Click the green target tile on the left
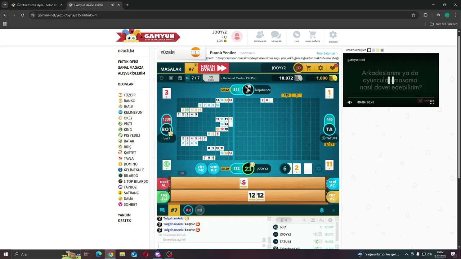This screenshot has height=259, width=461. coord(166,165)
